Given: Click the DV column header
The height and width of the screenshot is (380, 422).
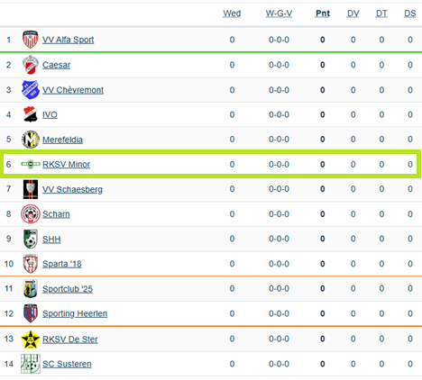Looking at the screenshot, I should click(353, 14).
